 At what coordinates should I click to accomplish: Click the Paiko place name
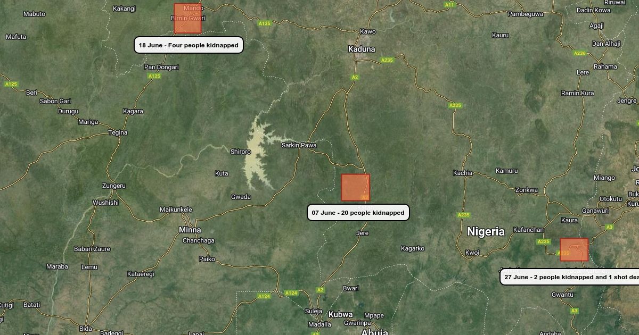click(x=207, y=259)
